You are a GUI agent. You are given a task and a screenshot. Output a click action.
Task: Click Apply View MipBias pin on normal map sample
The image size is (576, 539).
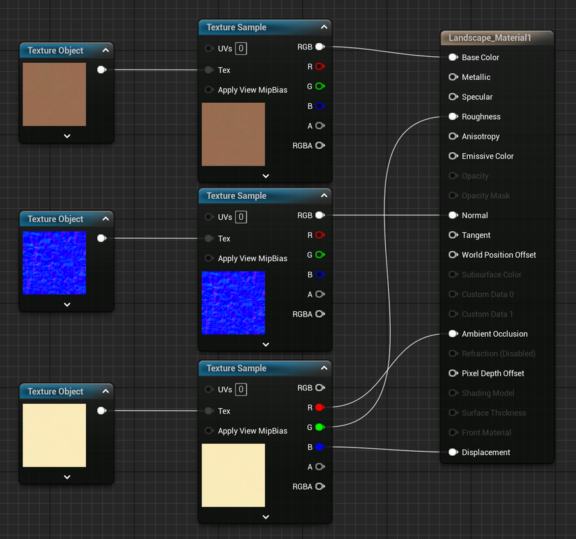click(209, 258)
